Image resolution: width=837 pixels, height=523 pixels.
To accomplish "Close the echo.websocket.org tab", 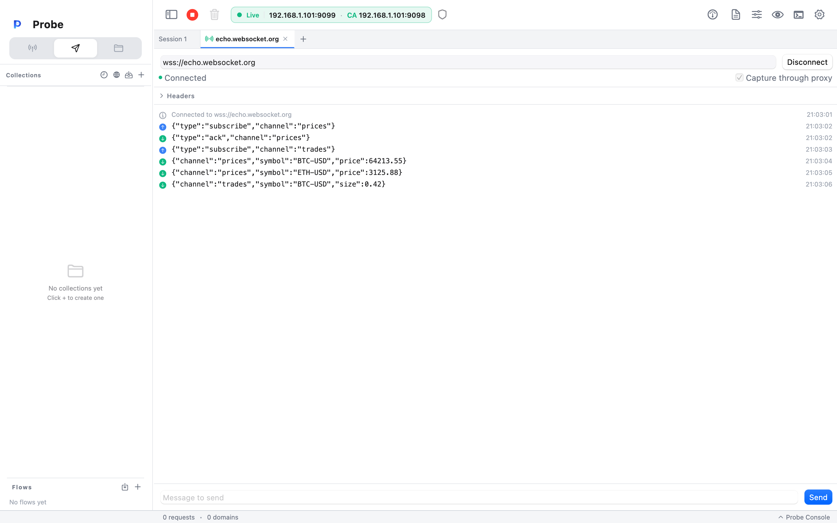I will [x=285, y=39].
